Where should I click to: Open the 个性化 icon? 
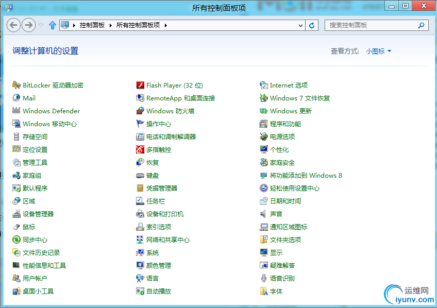pos(264,149)
